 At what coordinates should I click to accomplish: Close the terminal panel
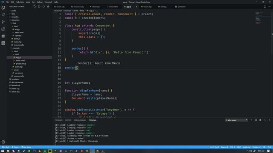point(269,120)
